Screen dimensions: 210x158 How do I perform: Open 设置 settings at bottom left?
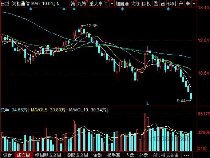click(x=8, y=155)
